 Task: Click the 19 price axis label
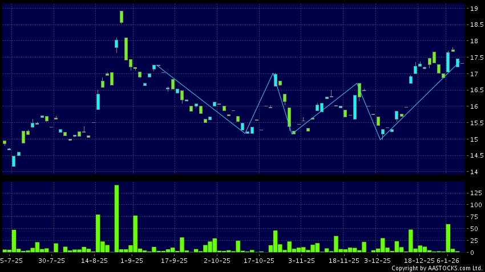pyautogui.click(x=474, y=9)
